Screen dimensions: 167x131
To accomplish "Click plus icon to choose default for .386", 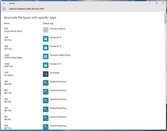I will (46, 30).
